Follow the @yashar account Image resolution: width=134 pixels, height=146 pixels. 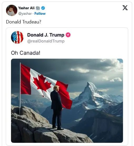[x=40, y=14]
